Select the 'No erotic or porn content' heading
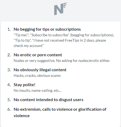Screen dimensions: 121x127 [38, 55]
